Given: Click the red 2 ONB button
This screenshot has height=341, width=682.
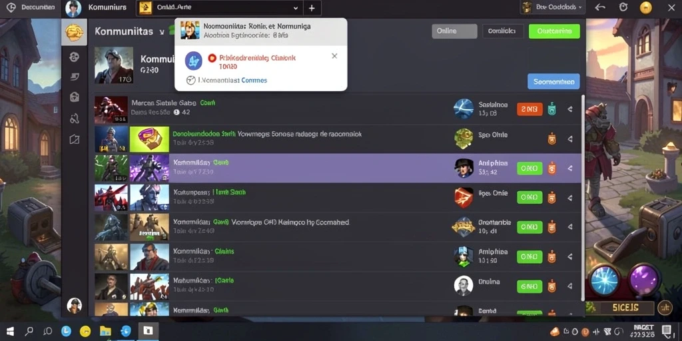Looking at the screenshot, I should click(x=529, y=109).
